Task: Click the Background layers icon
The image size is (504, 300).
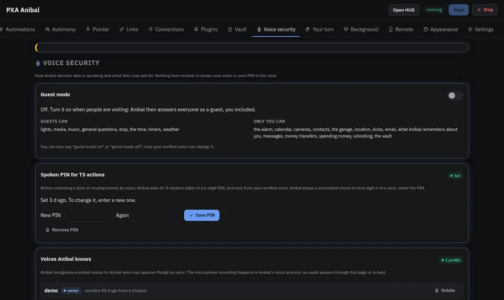Action: click(x=346, y=29)
